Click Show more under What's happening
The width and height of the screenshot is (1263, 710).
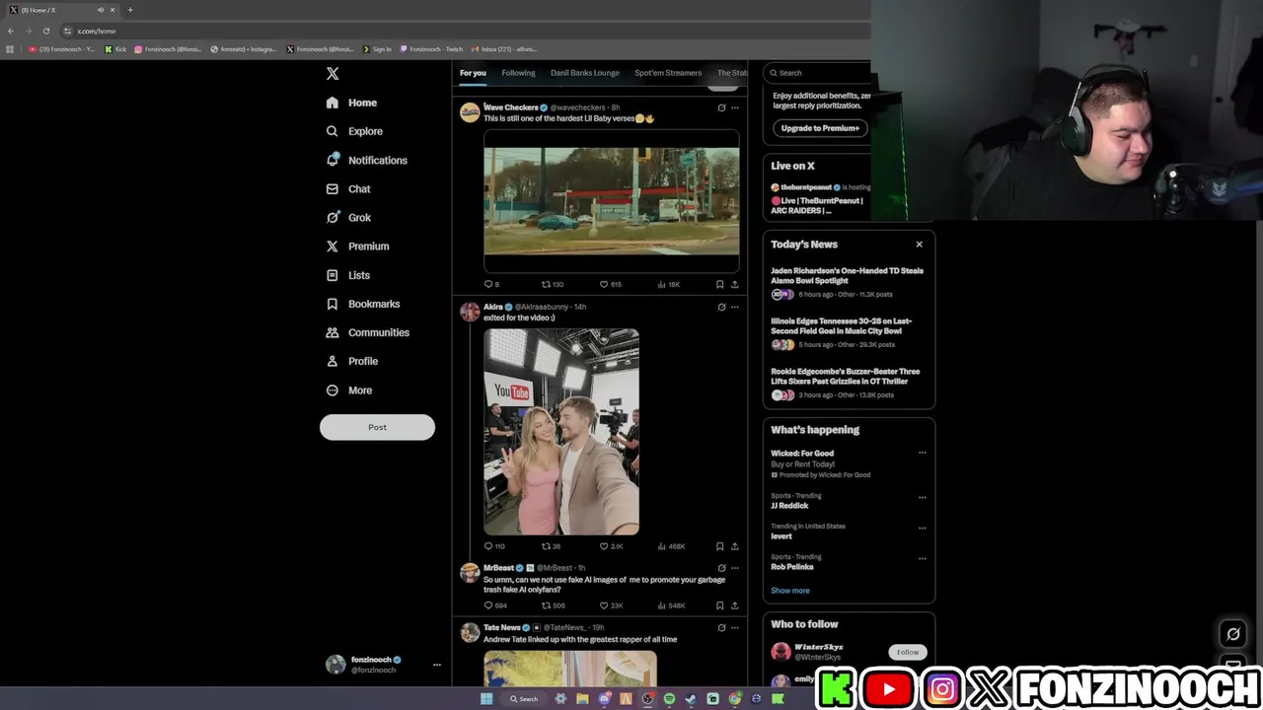789,591
